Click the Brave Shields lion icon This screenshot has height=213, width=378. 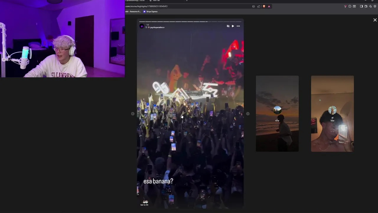264,6
